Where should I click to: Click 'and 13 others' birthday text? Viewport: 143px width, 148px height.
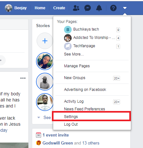point(87,143)
